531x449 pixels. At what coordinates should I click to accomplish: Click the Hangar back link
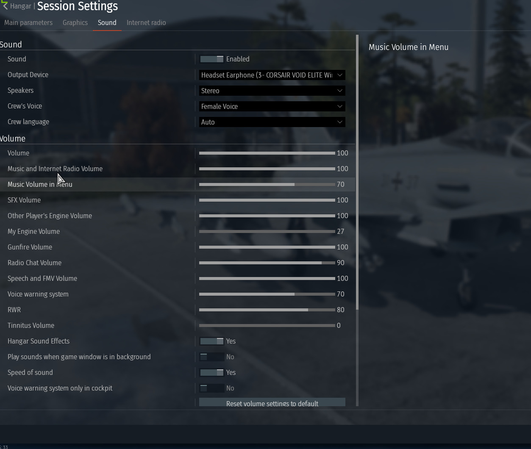pos(21,6)
